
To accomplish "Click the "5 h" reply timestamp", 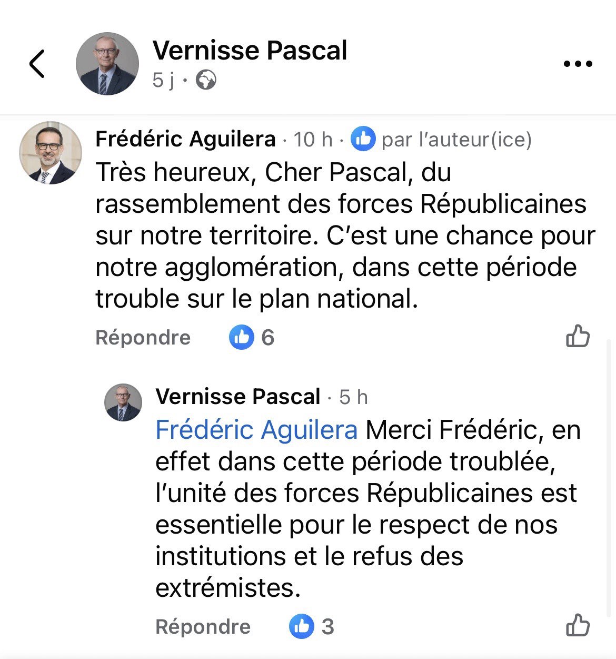I will coord(353,397).
